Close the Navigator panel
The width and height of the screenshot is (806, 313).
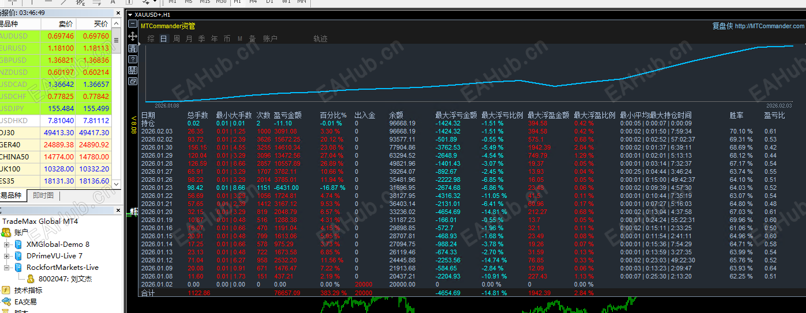click(x=119, y=211)
